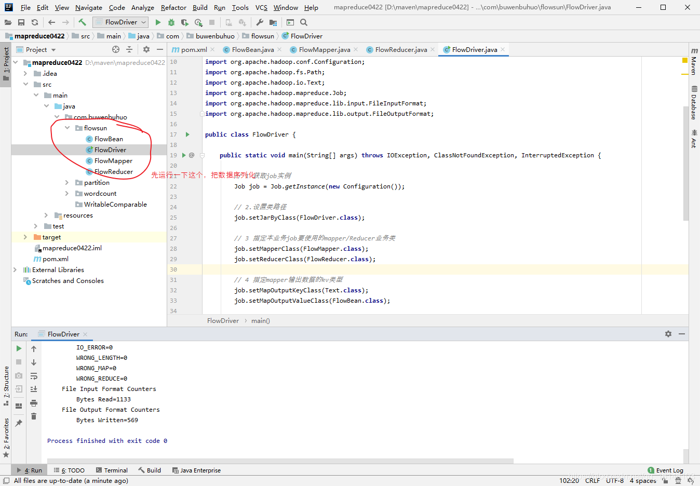Image resolution: width=700 pixels, height=486 pixels.
Task: Toggle the Database side tool window
Action: [x=694, y=102]
